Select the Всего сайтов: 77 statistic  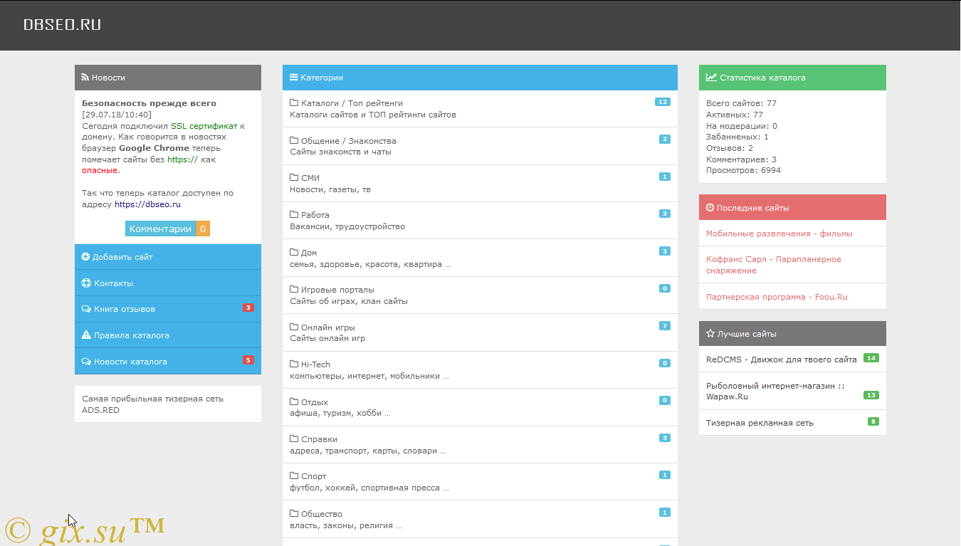[741, 103]
